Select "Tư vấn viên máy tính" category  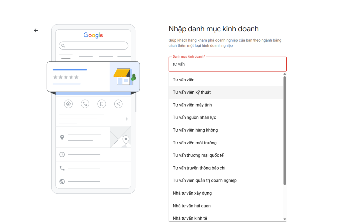tap(192, 105)
